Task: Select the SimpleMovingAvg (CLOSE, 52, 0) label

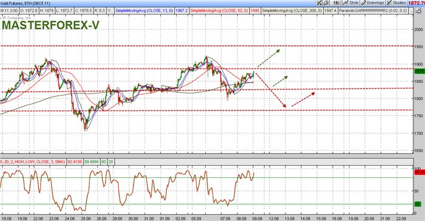Action: 219,10
